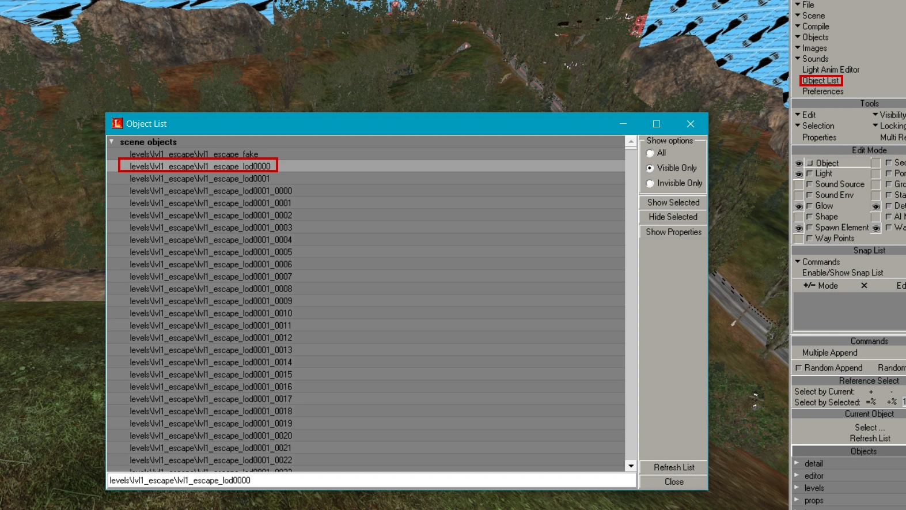The image size is (906, 510).
Task: Collapse the scene objects tree node
Action: (112, 142)
